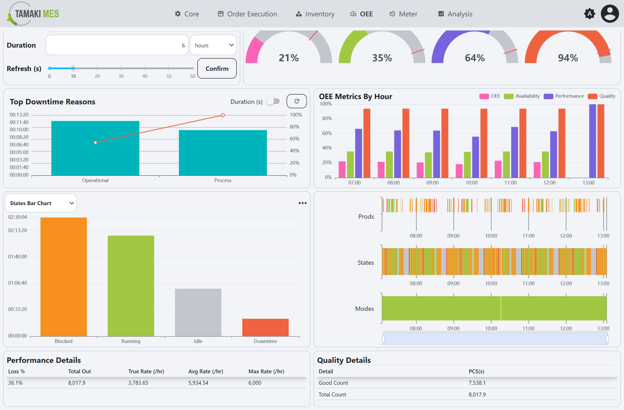Viewport: 624px width, 410px height.
Task: Click the Blocked state bar
Action: pos(63,277)
